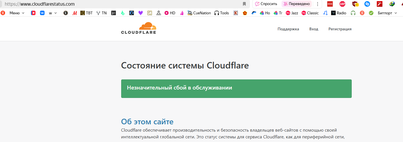The image size is (403, 142).
Task: Click the bookmark icon in address bar
Action: (244, 4)
